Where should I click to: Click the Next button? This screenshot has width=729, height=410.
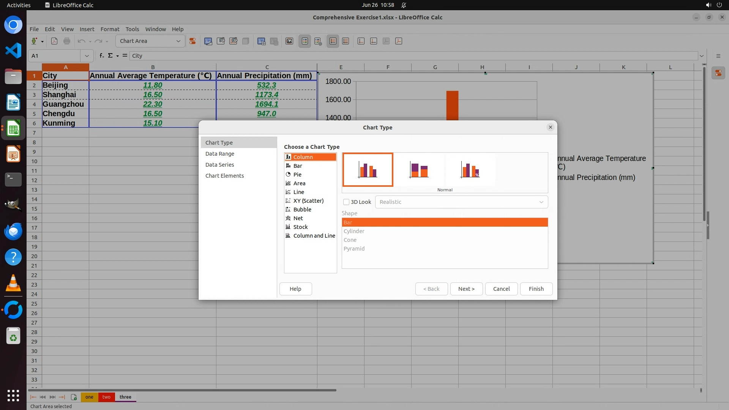click(x=466, y=289)
